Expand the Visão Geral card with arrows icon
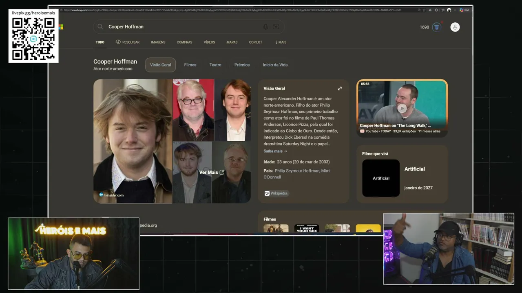The height and width of the screenshot is (293, 522). click(x=340, y=88)
